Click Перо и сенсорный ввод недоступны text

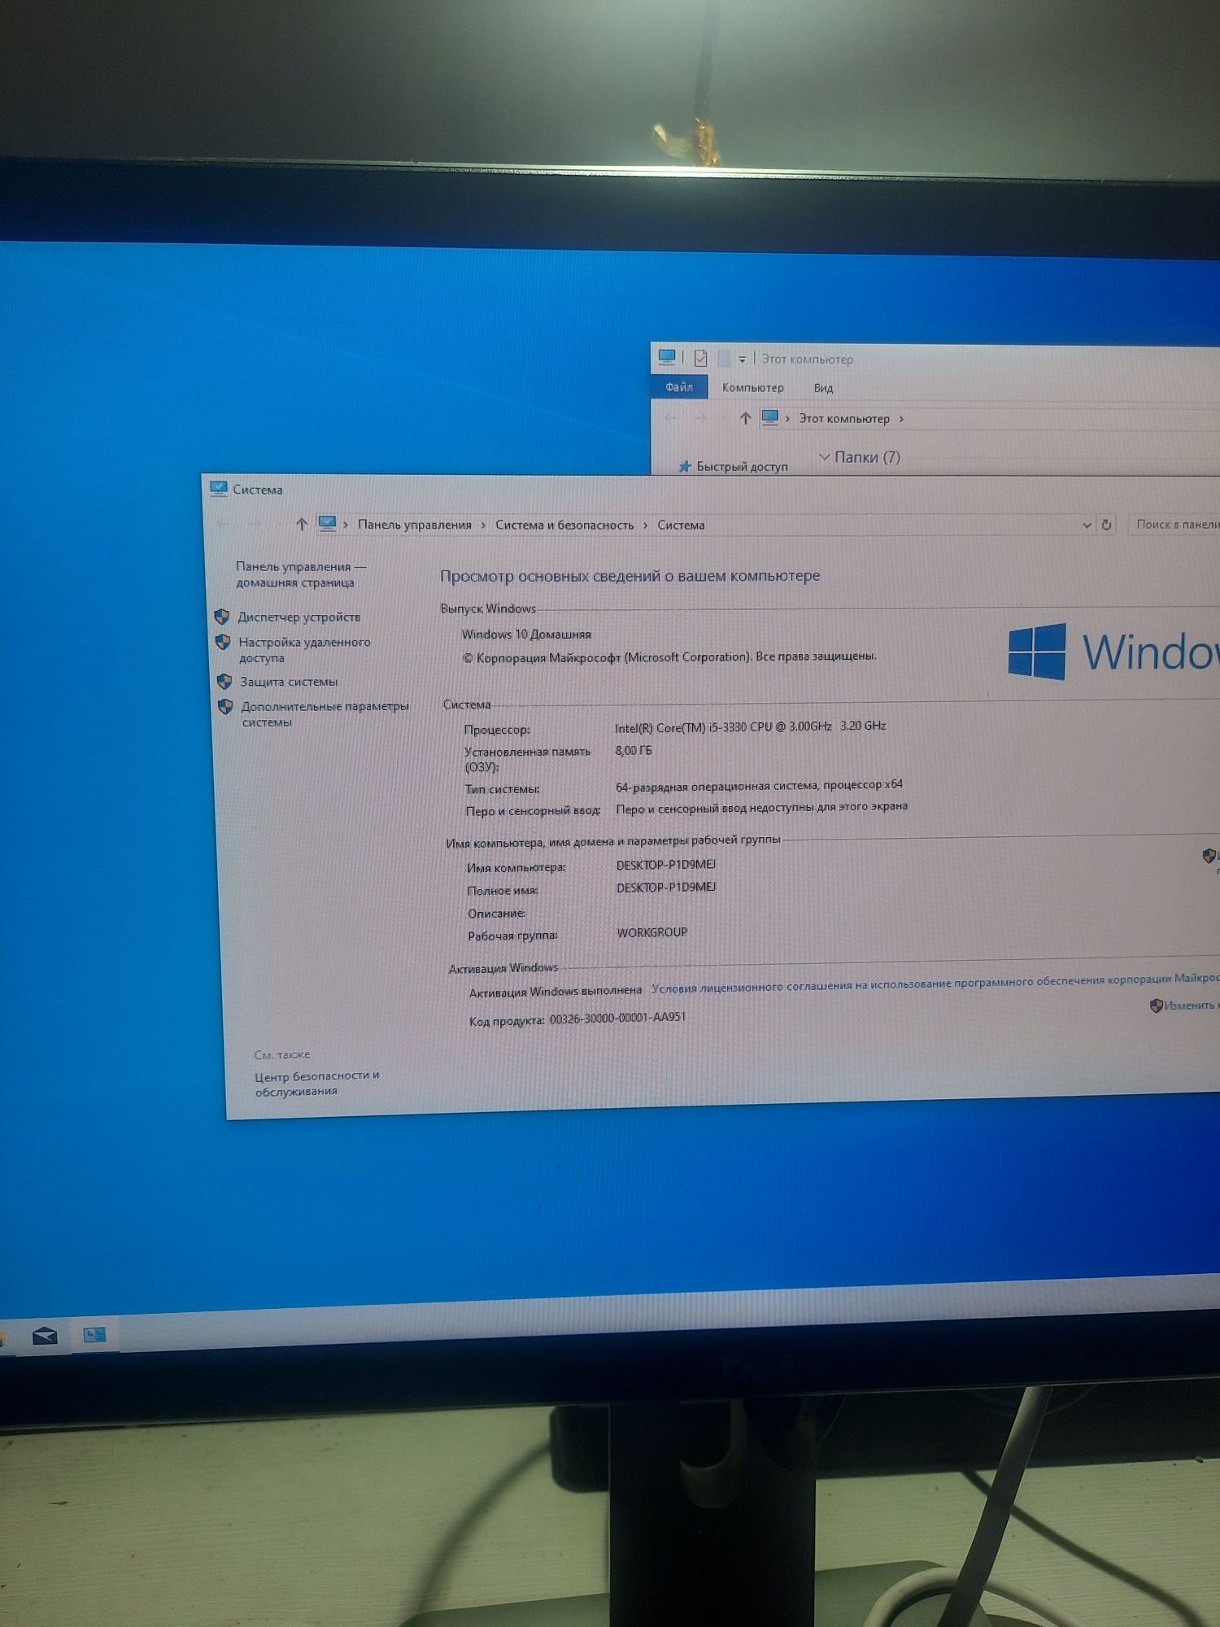761,808
